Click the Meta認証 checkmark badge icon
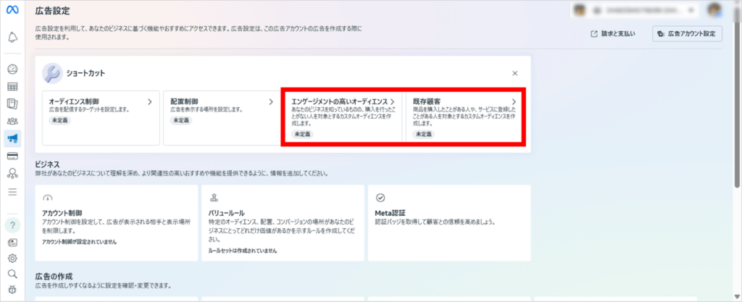This screenshot has height=302, width=742. click(380, 198)
